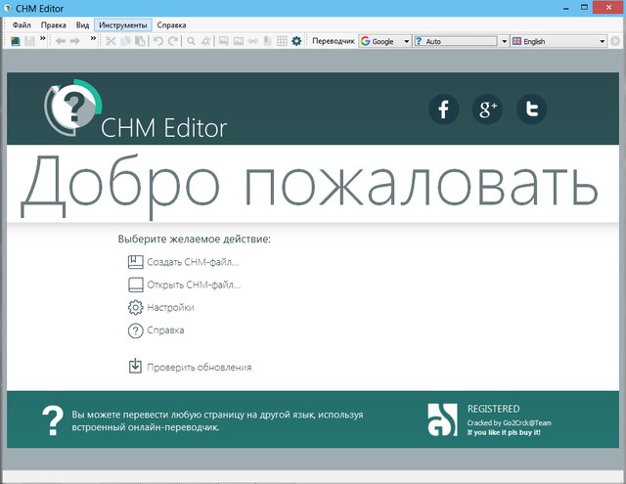The image size is (626, 484).
Task: Click the Проверить обновления link
Action: coord(199,367)
